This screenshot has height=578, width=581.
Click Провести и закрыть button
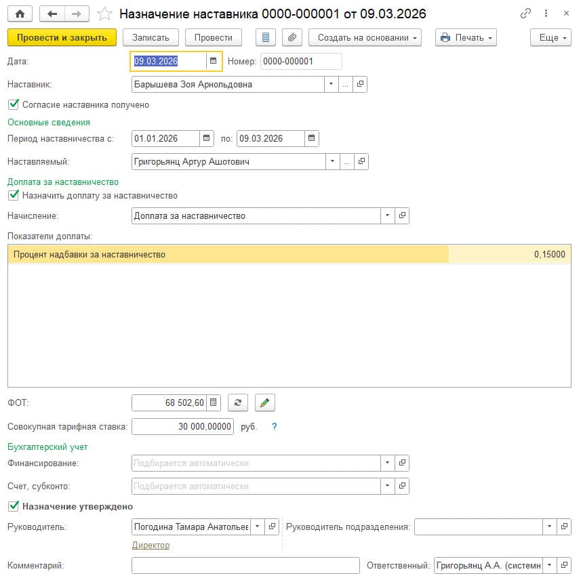click(x=62, y=38)
